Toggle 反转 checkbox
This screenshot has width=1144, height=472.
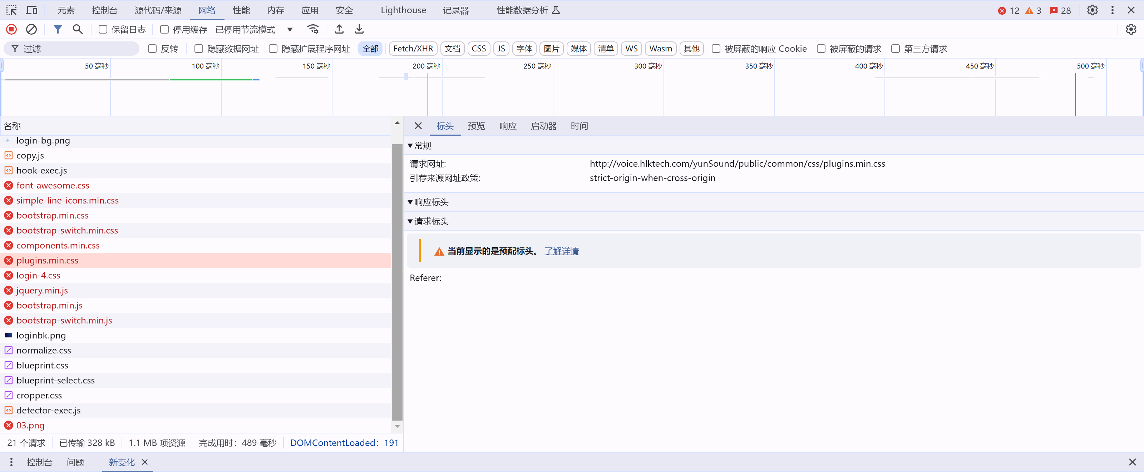tap(152, 49)
